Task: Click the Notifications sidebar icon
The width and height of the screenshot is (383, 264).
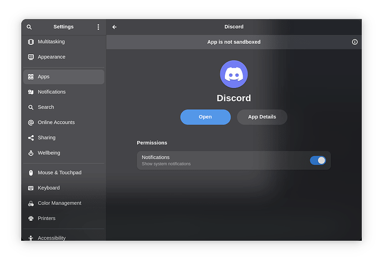Action: (31, 92)
